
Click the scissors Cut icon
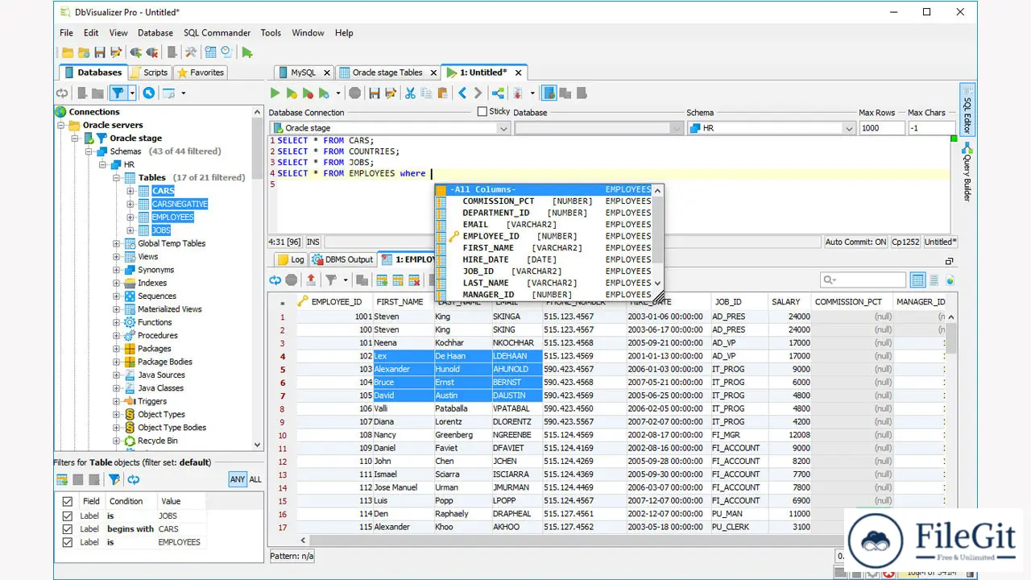[410, 93]
